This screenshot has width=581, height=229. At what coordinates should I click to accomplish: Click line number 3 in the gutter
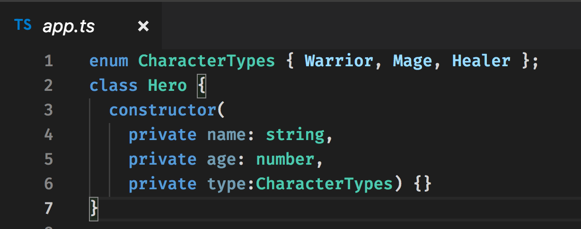click(48, 111)
